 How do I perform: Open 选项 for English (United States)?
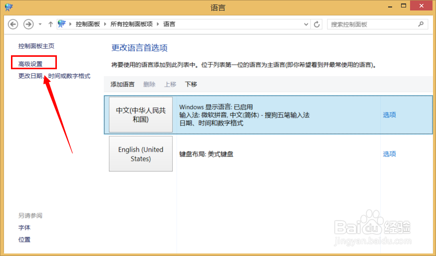389,154
